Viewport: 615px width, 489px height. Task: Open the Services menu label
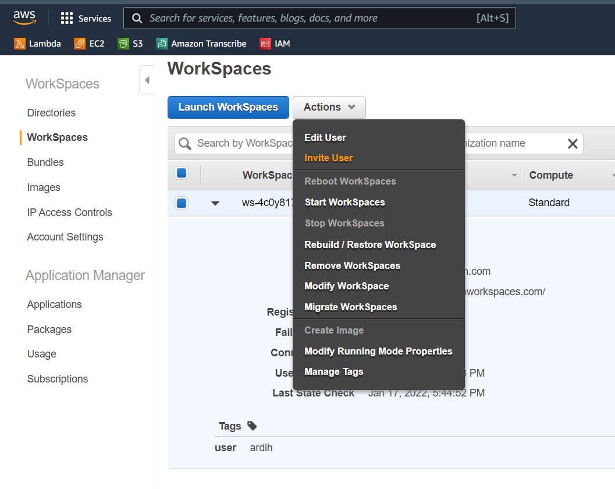[x=94, y=19]
